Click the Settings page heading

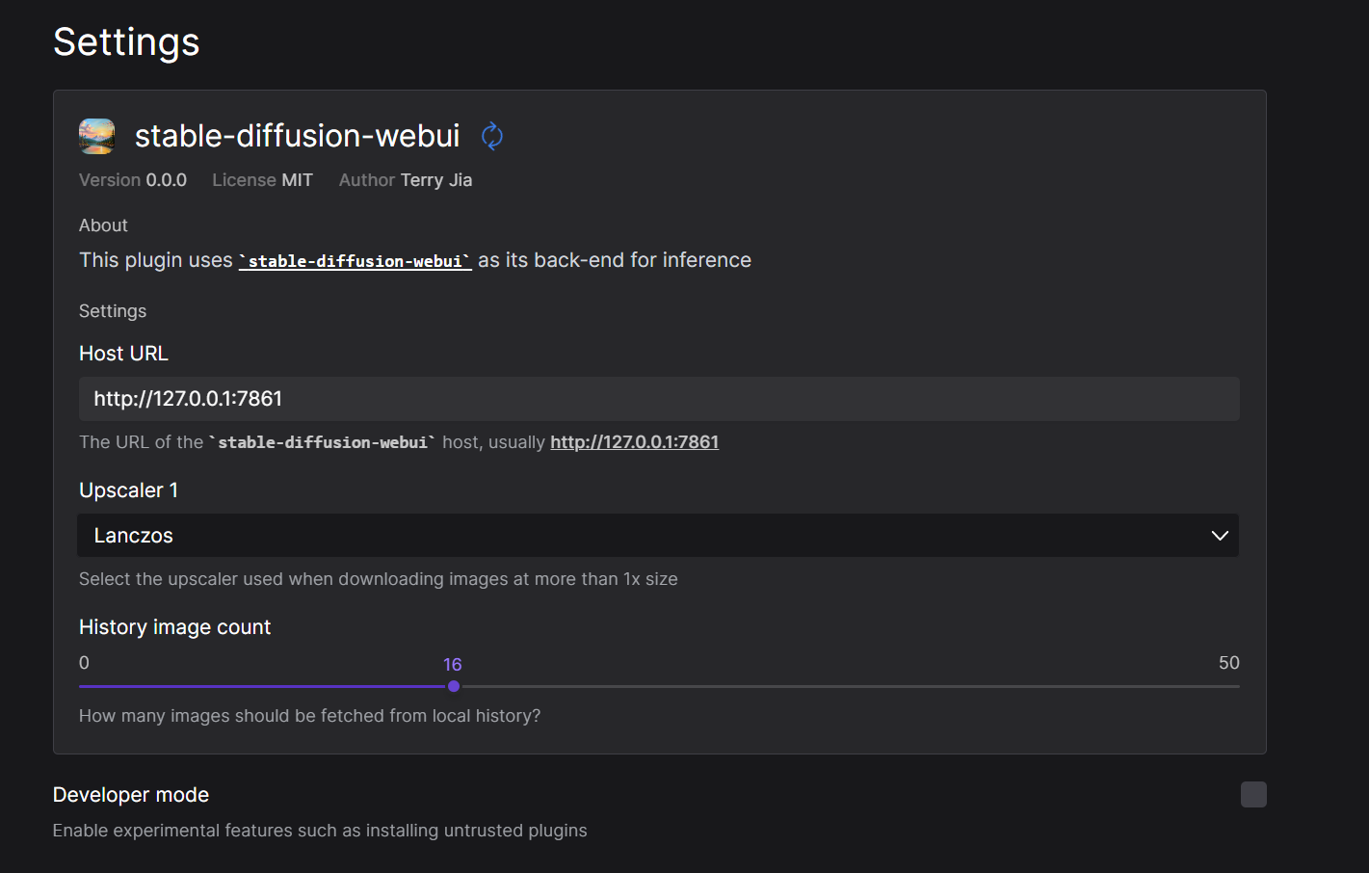[x=126, y=41]
